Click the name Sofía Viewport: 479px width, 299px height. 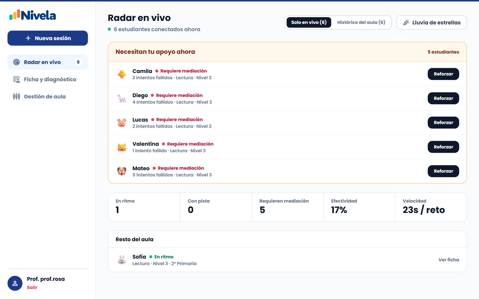tap(139, 257)
